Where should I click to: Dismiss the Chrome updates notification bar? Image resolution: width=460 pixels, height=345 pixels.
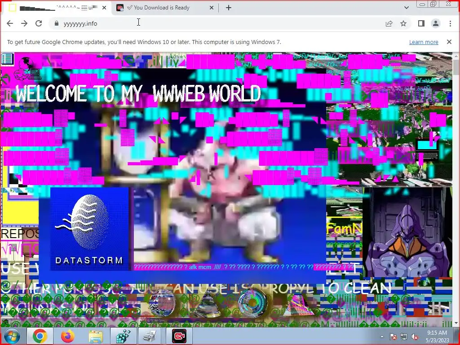tap(449, 42)
